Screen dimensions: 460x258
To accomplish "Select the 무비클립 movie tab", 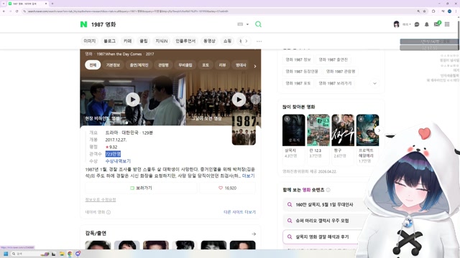I will 185,65.
